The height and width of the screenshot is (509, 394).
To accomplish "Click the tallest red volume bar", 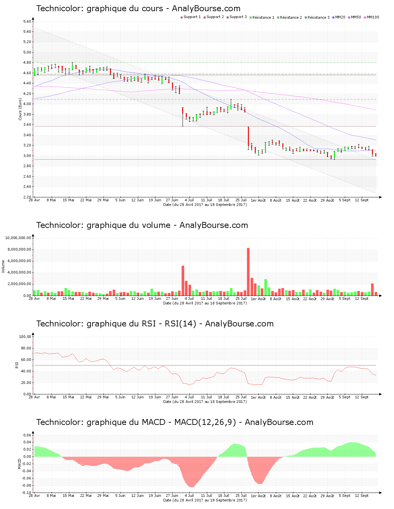I will [248, 272].
